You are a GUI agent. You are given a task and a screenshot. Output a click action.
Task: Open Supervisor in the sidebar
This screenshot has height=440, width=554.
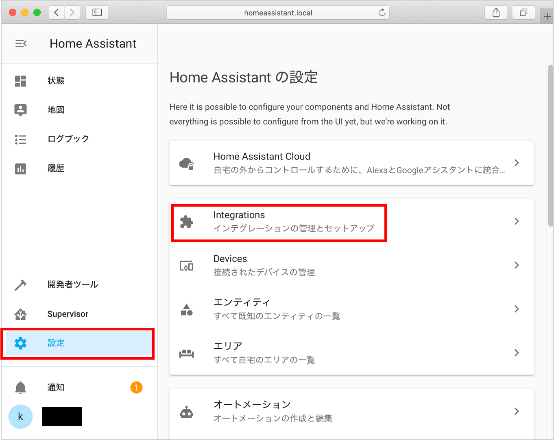tap(68, 314)
